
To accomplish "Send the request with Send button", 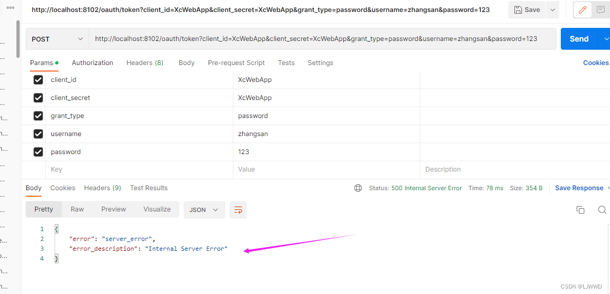I will [x=579, y=39].
